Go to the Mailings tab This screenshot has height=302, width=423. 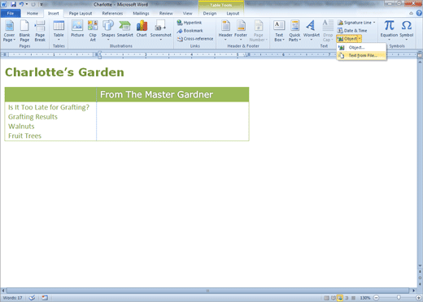[x=141, y=13]
